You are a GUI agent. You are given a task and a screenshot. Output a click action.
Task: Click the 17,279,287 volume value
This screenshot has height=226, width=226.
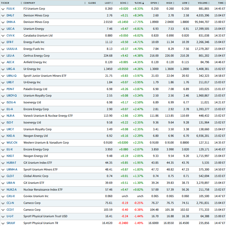202,49
